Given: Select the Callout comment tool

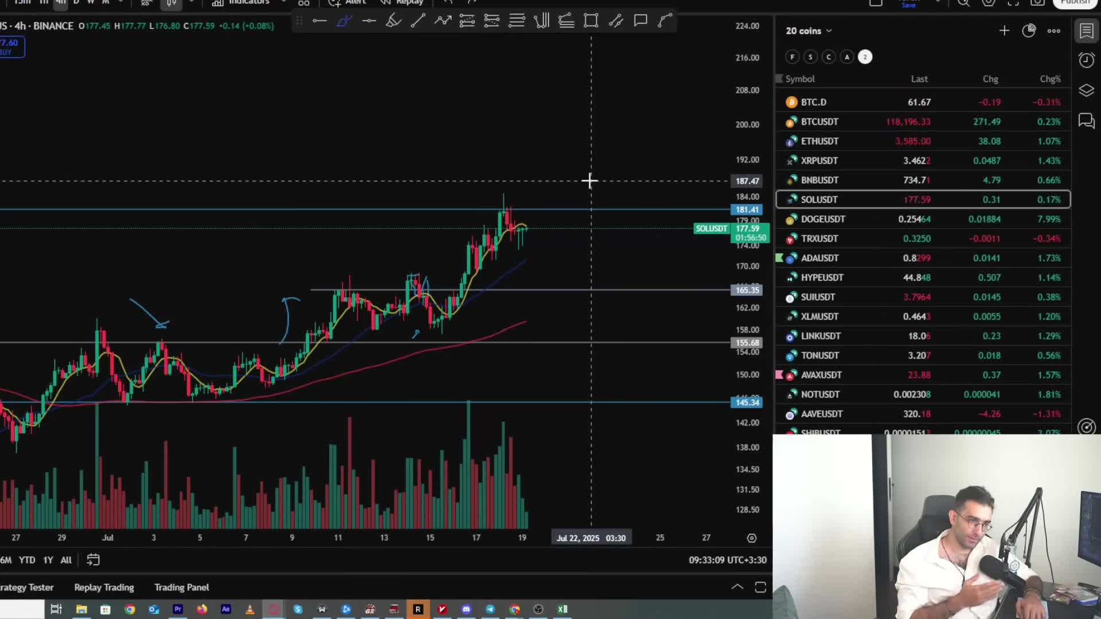Looking at the screenshot, I should [x=641, y=21].
